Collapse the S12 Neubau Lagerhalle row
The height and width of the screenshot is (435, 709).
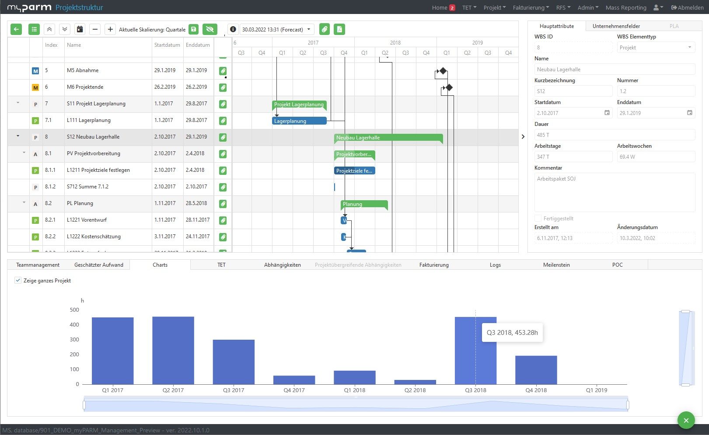pos(18,136)
